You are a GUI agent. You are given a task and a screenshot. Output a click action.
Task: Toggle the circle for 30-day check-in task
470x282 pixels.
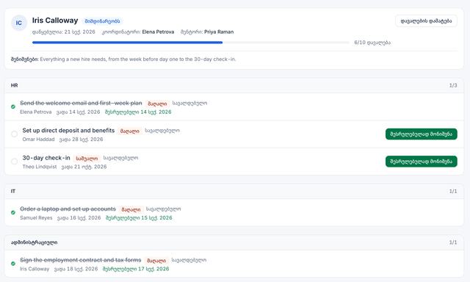coord(14,162)
